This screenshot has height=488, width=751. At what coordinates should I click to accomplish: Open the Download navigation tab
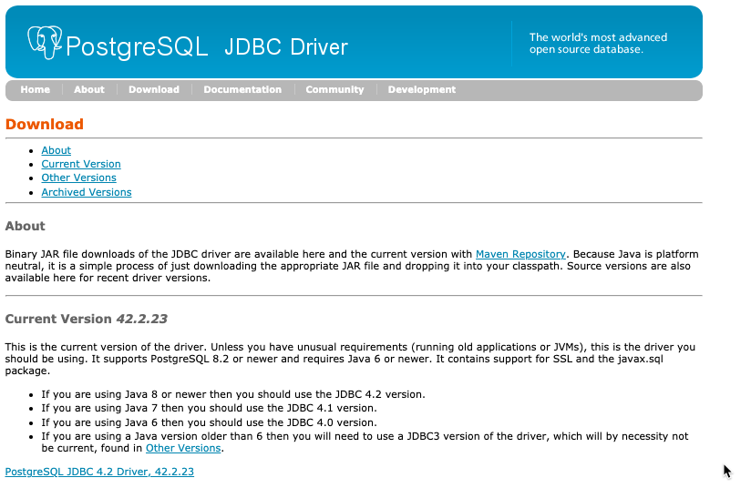click(x=154, y=89)
